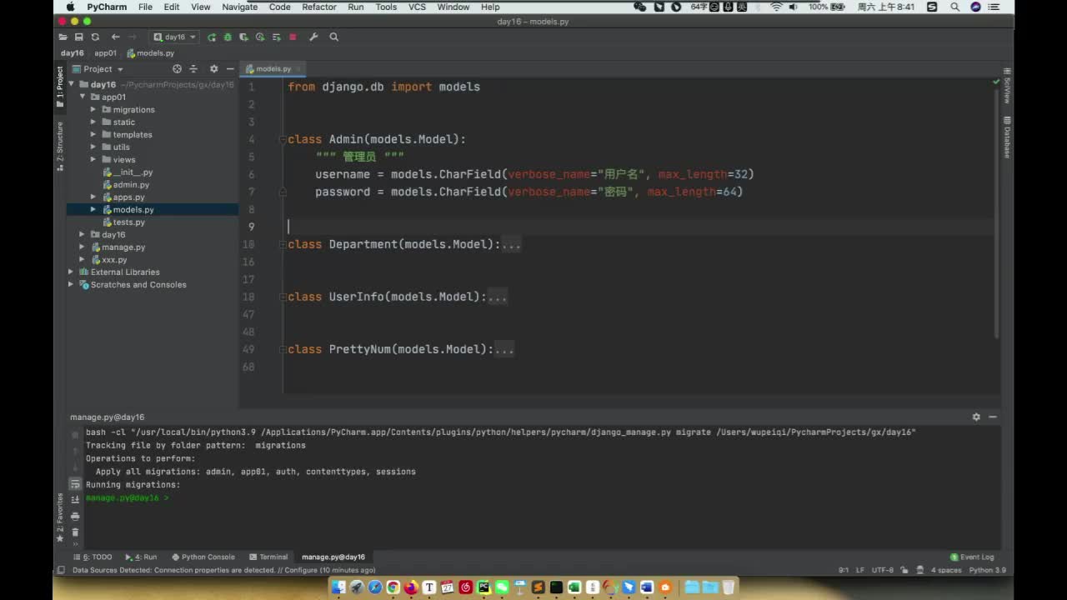Toggle scroll to end in console
This screenshot has height=600, width=1067.
[x=75, y=499]
